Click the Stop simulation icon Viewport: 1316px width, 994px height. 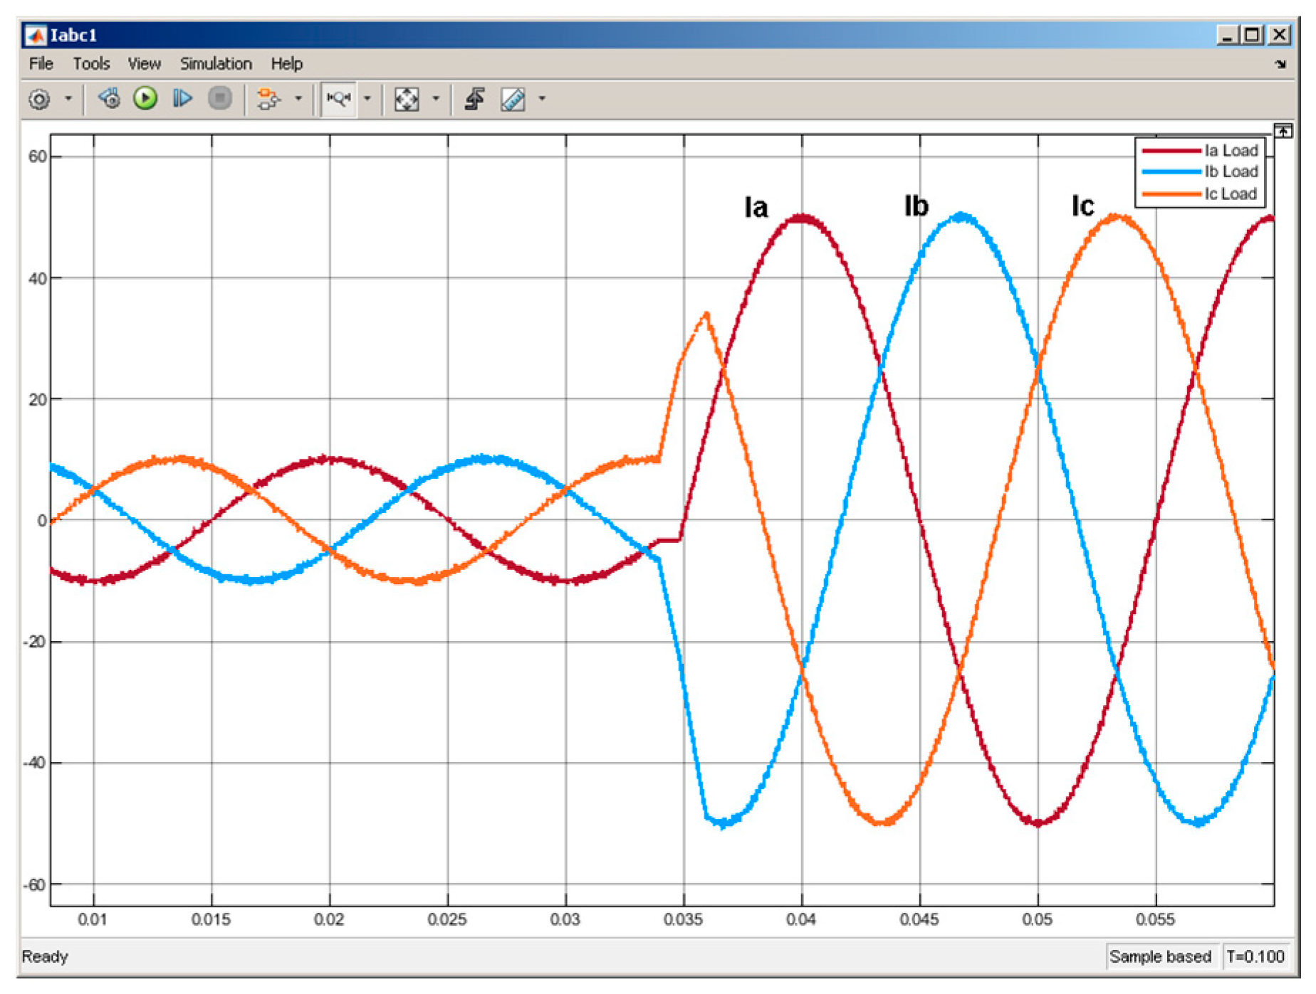pos(219,98)
